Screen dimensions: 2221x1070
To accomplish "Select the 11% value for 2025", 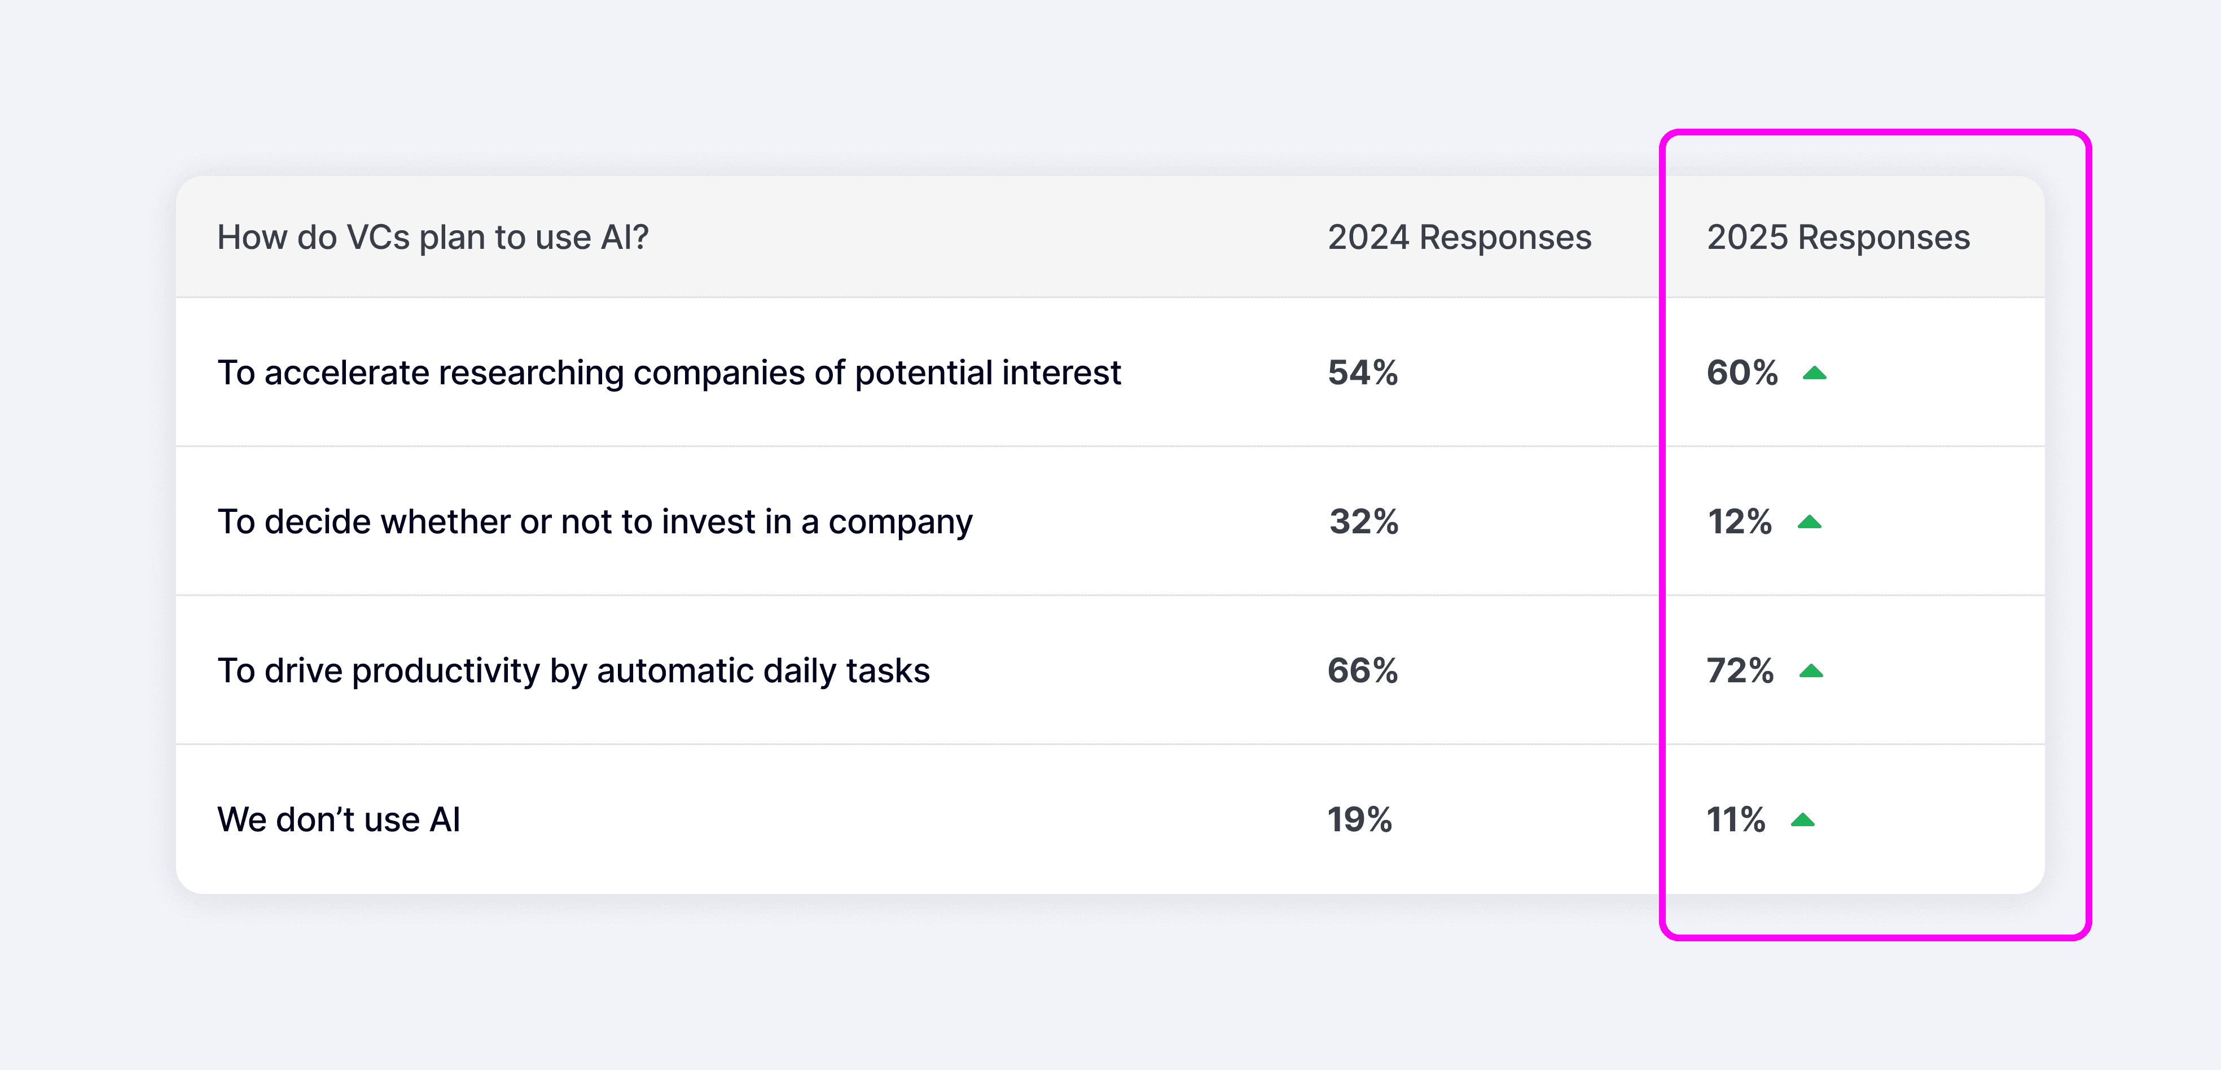I will pos(1736,819).
